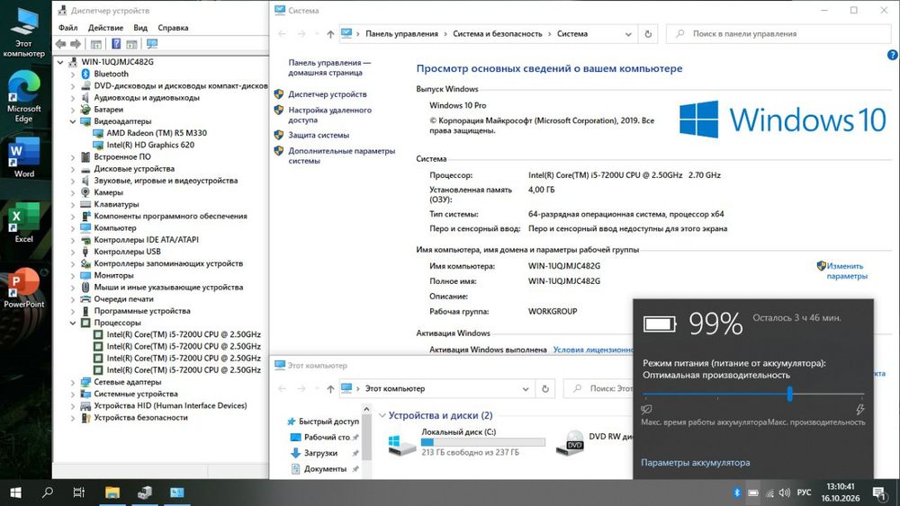Launch Microsoft Edge from desktop
The width and height of the screenshot is (900, 506).
click(23, 96)
